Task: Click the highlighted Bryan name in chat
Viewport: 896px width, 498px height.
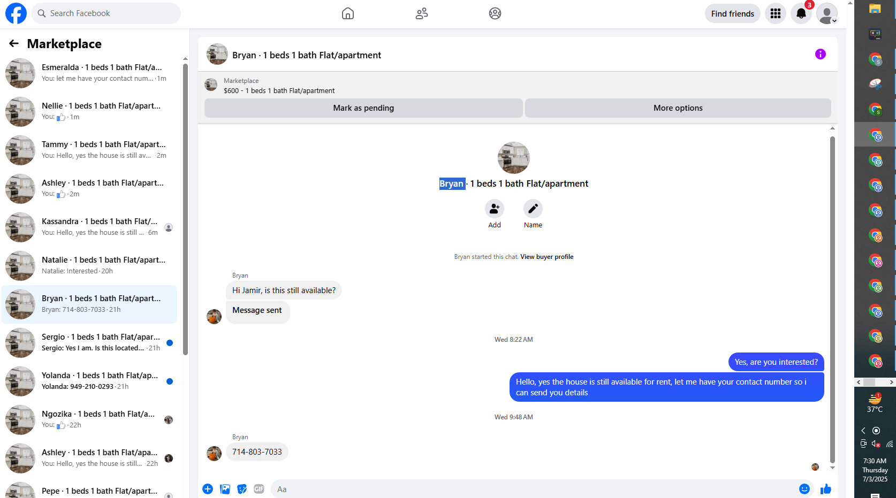Action: click(x=452, y=183)
